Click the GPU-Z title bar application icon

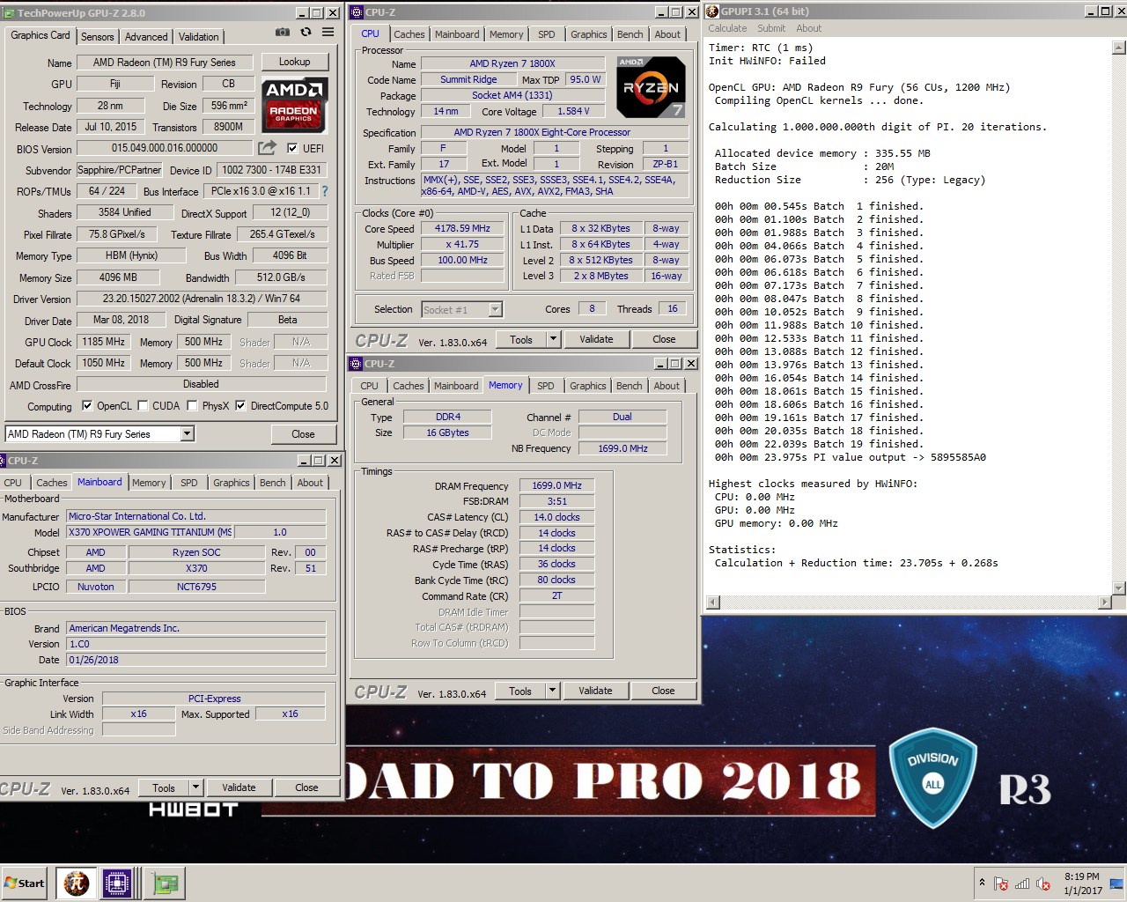point(9,13)
